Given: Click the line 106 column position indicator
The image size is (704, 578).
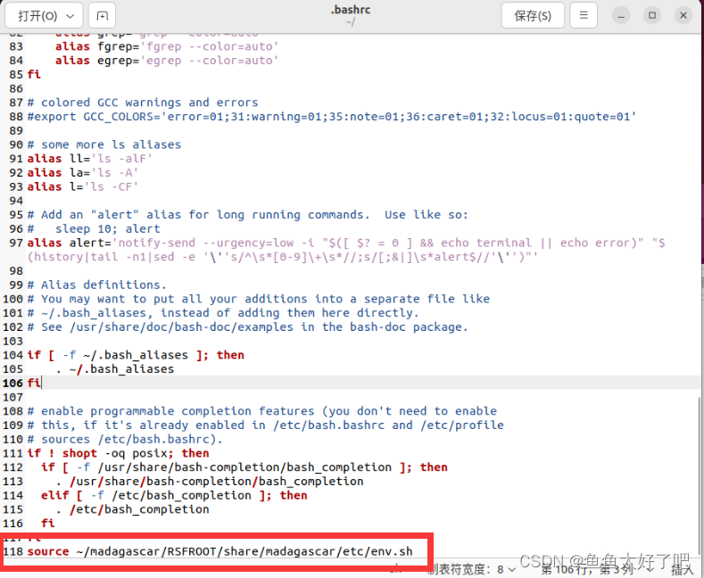Looking at the screenshot, I should pyautogui.click(x=587, y=569).
